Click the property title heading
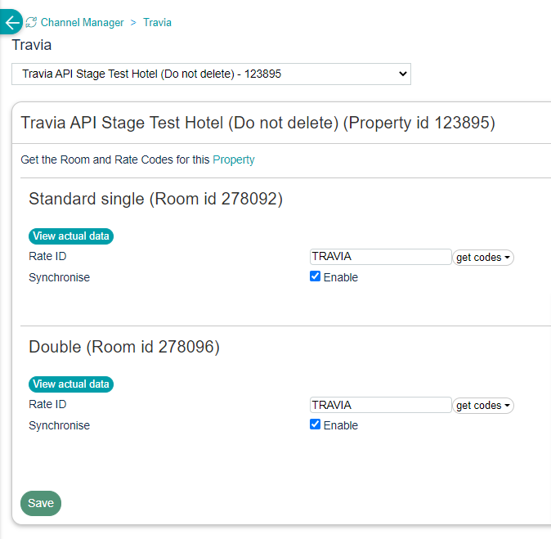Viewport: 551px width, 539px height. tap(258, 124)
